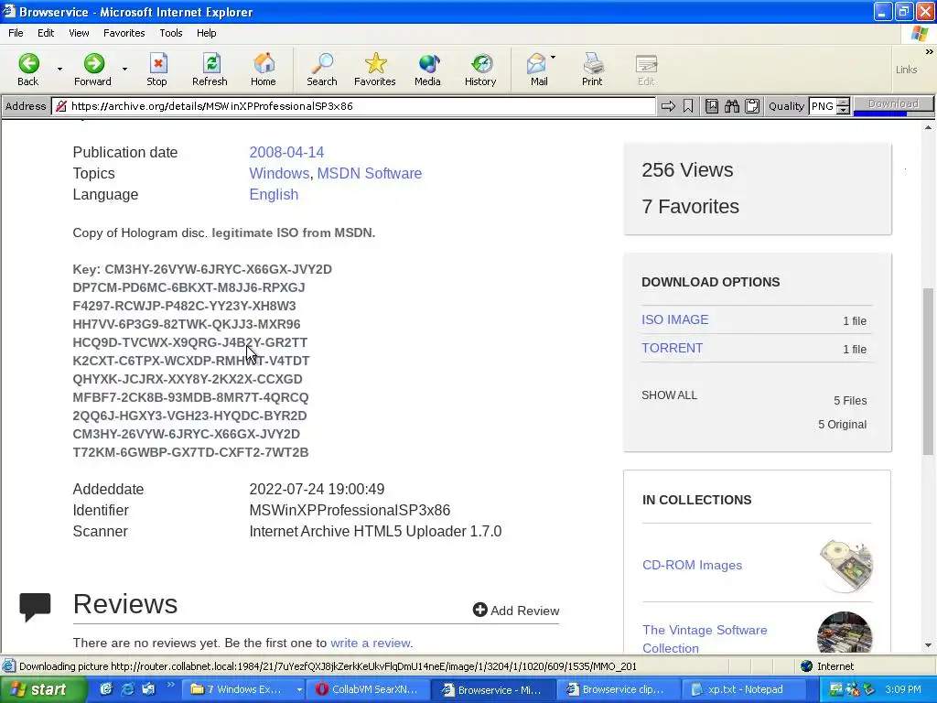Go back with the Back arrow icon
The image size is (937, 703).
tap(28, 63)
